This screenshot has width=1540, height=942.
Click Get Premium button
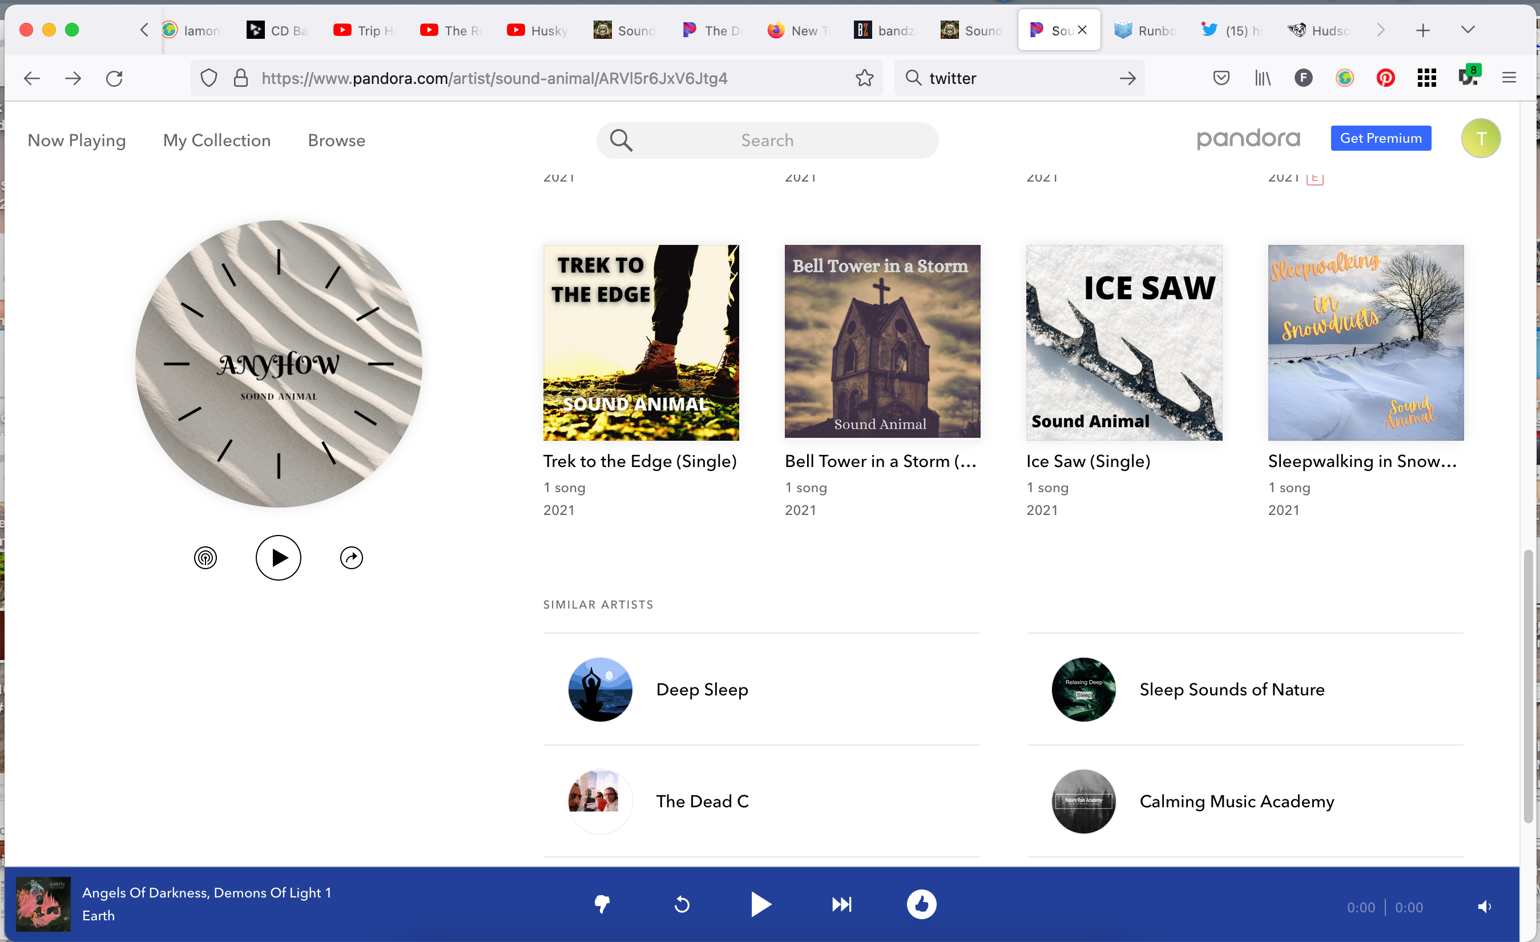point(1381,138)
